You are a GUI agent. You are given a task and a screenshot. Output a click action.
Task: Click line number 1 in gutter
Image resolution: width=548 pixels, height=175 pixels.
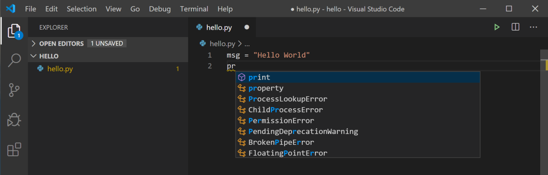210,55
